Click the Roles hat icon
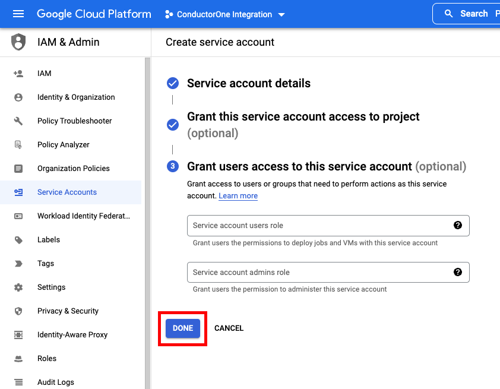 pyautogui.click(x=18, y=359)
